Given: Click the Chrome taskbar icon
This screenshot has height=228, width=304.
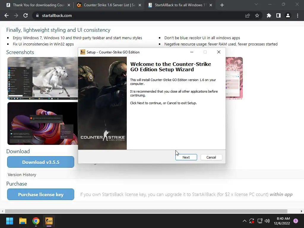Looking at the screenshot, I should click(x=36, y=221).
